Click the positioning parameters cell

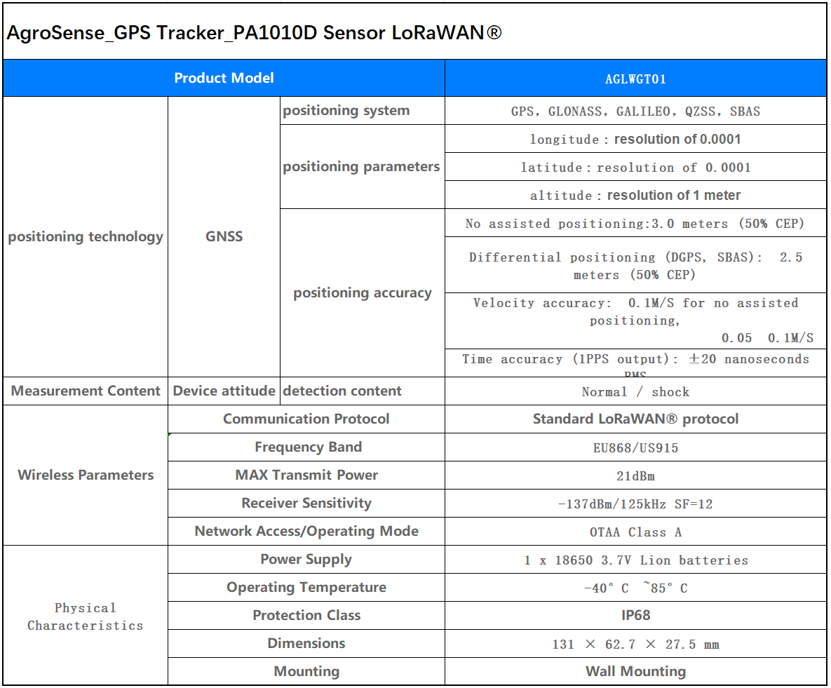363,167
